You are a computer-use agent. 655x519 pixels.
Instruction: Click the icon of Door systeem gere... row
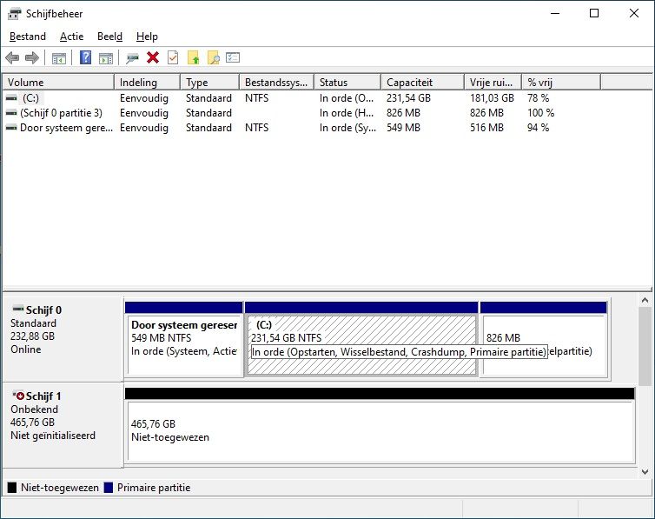click(11, 128)
